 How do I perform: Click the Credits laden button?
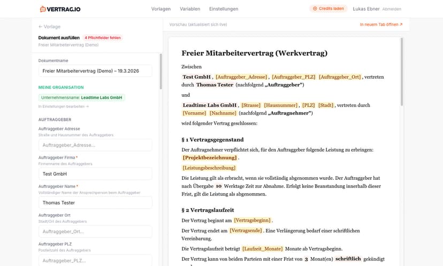329,9
